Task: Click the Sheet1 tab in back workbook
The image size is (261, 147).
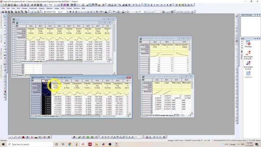Action: click(x=21, y=76)
